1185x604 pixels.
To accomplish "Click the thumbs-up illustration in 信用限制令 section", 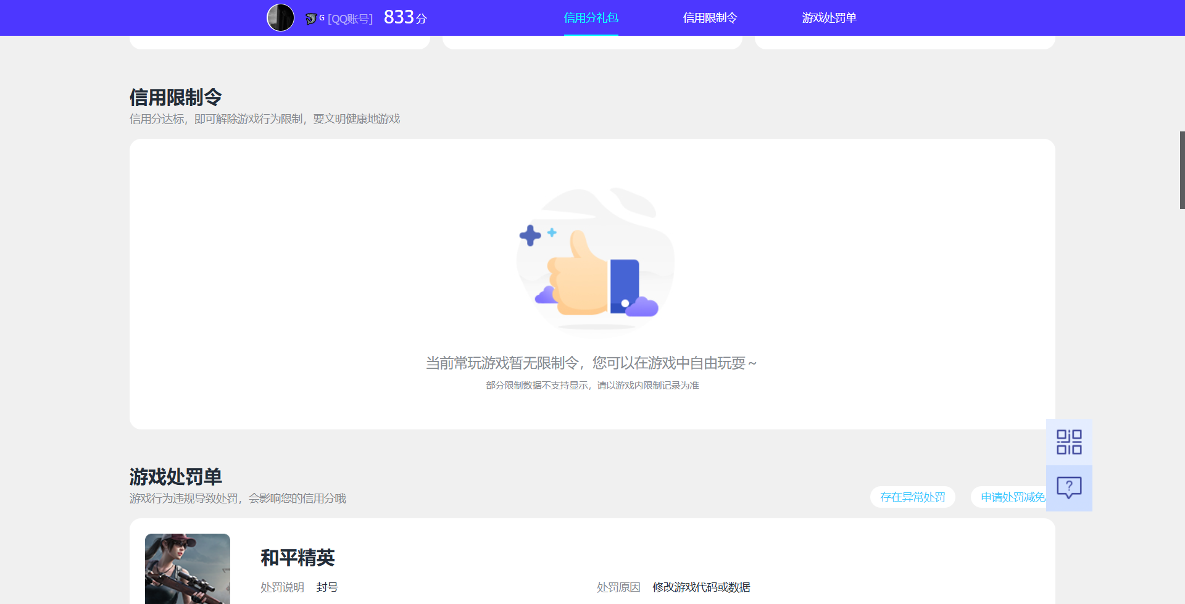I will pos(594,259).
